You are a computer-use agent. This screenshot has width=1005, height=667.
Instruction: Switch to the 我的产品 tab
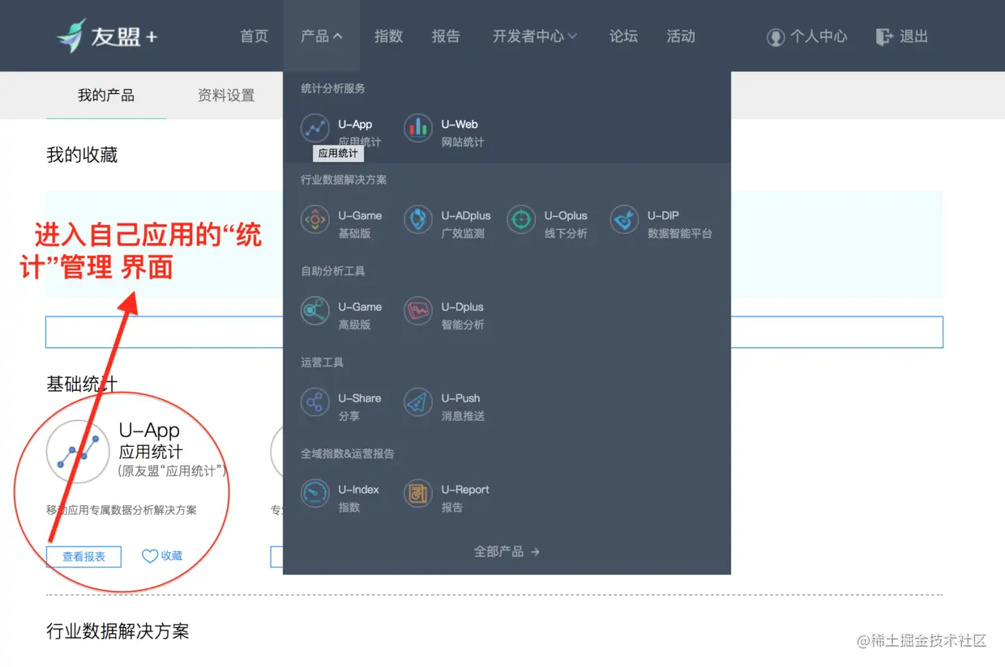(x=106, y=96)
